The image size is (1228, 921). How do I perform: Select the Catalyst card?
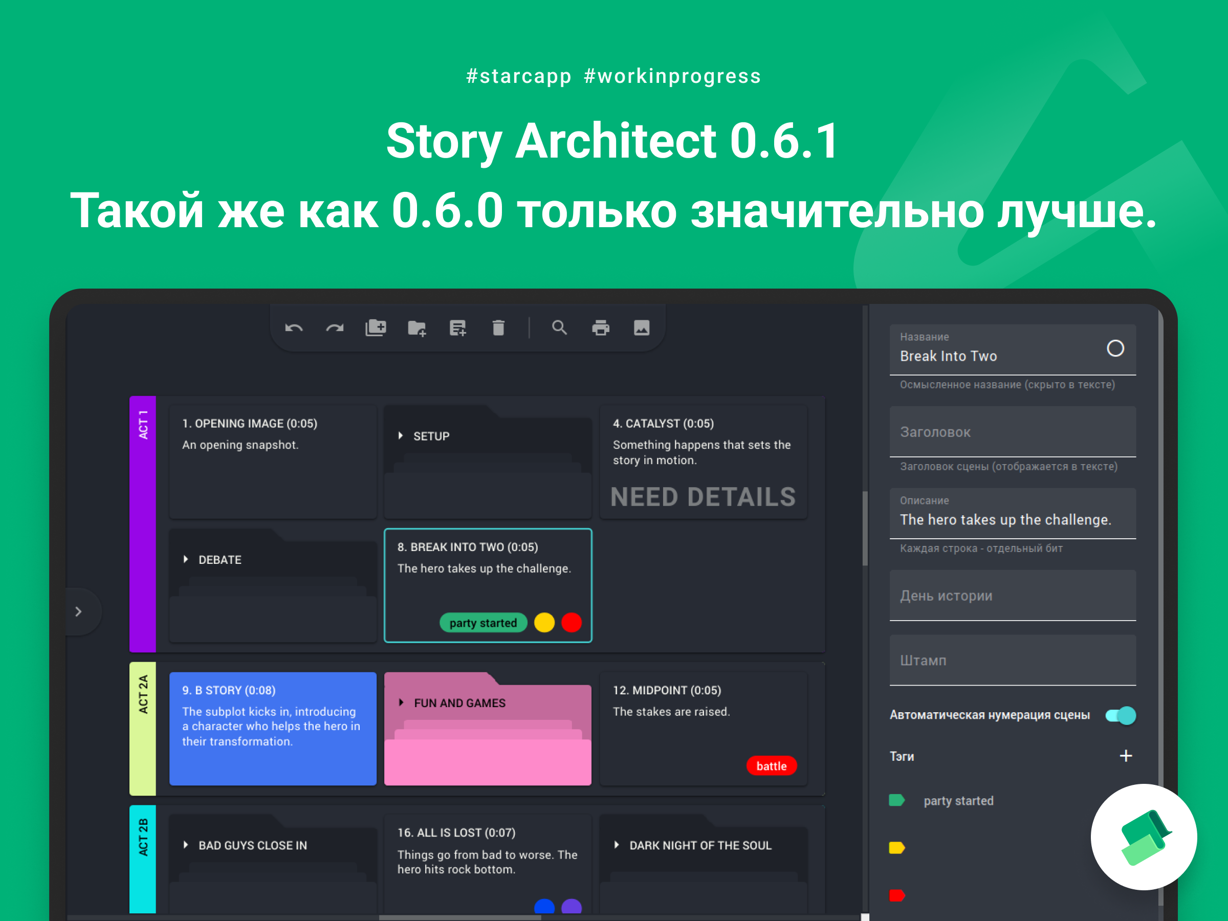coord(704,462)
